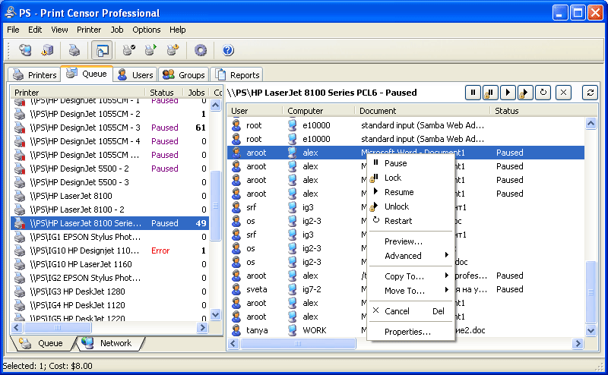Click the lock job button with padlock

click(490, 93)
